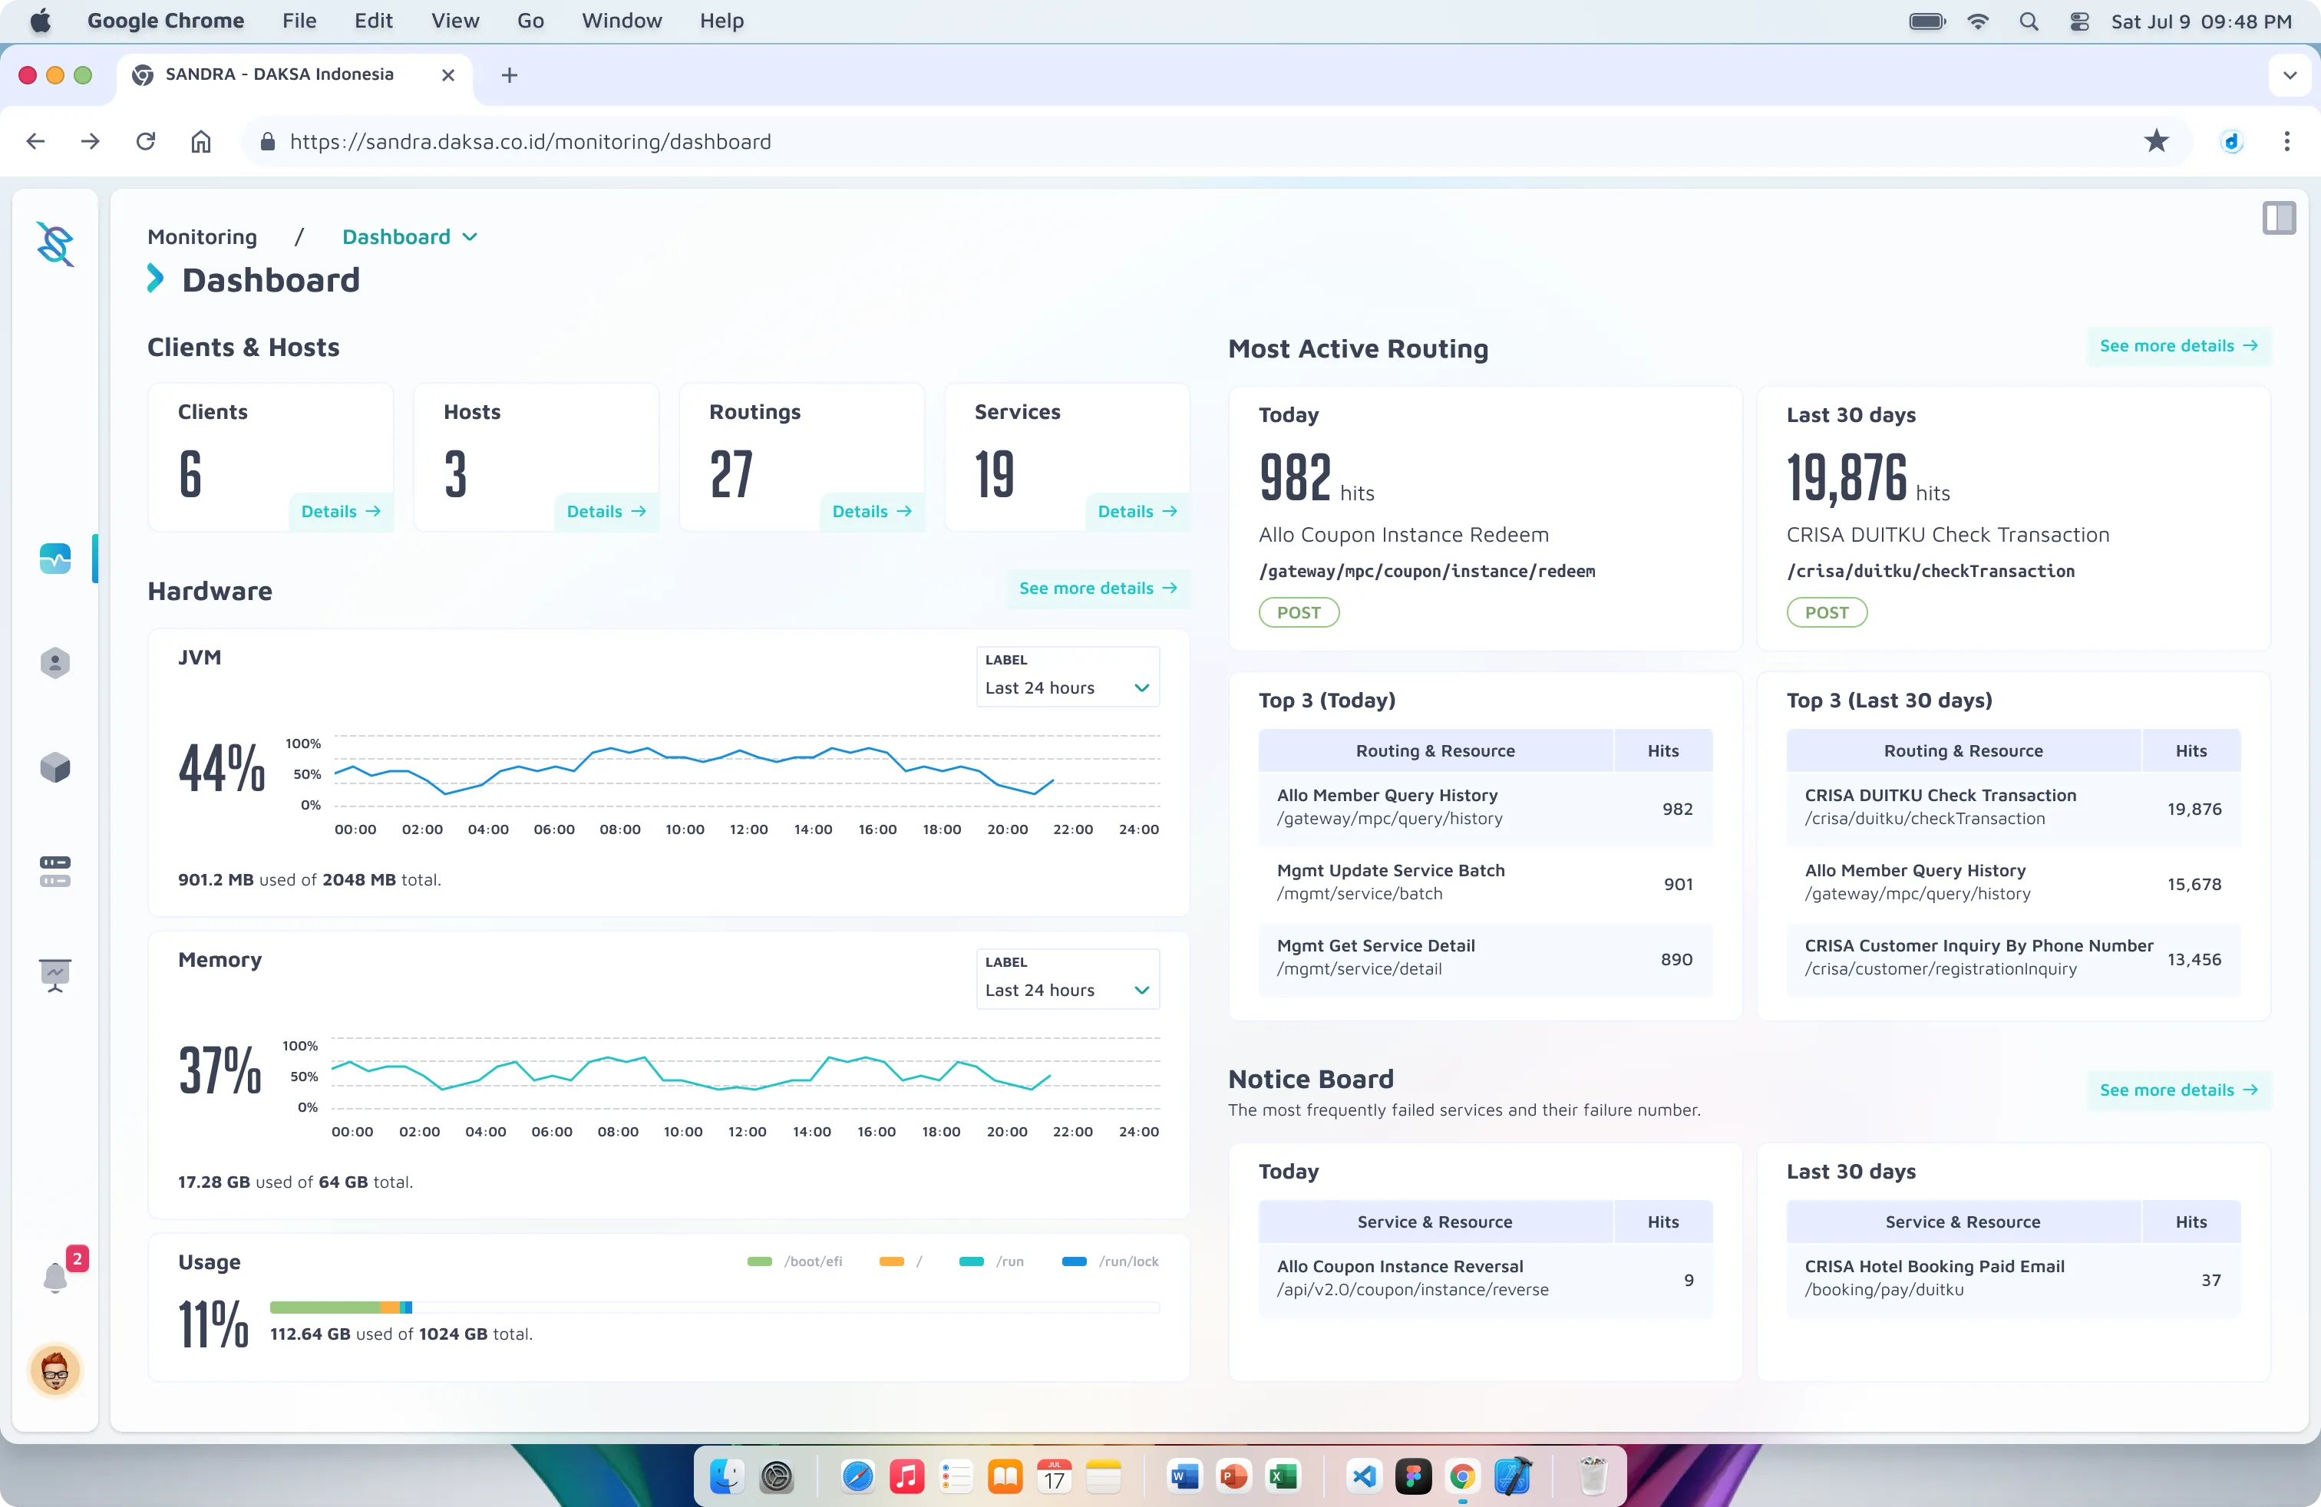Toggle the side panel layout icon
The width and height of the screenshot is (2321, 1507).
pos(2279,217)
